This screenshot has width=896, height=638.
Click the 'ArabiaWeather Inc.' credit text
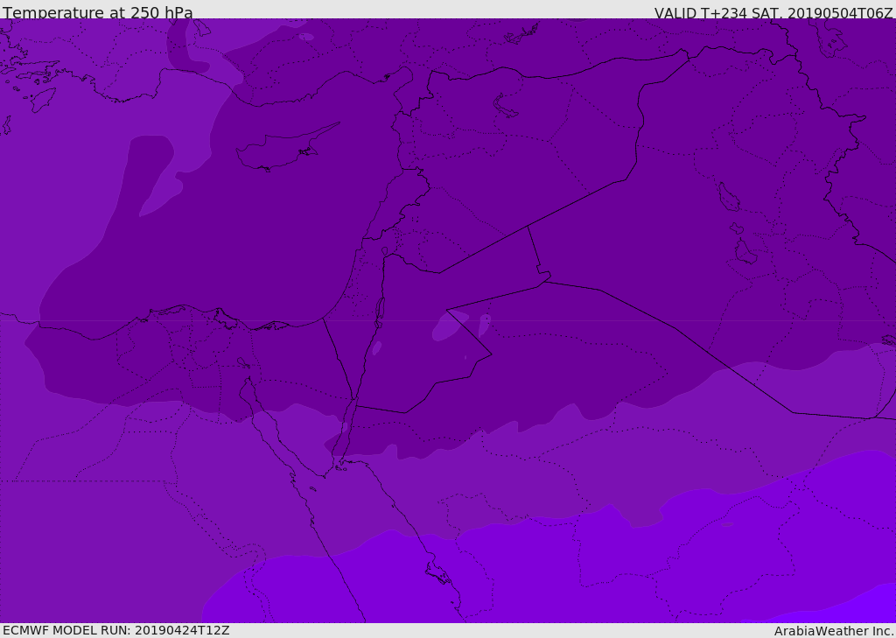point(833,631)
